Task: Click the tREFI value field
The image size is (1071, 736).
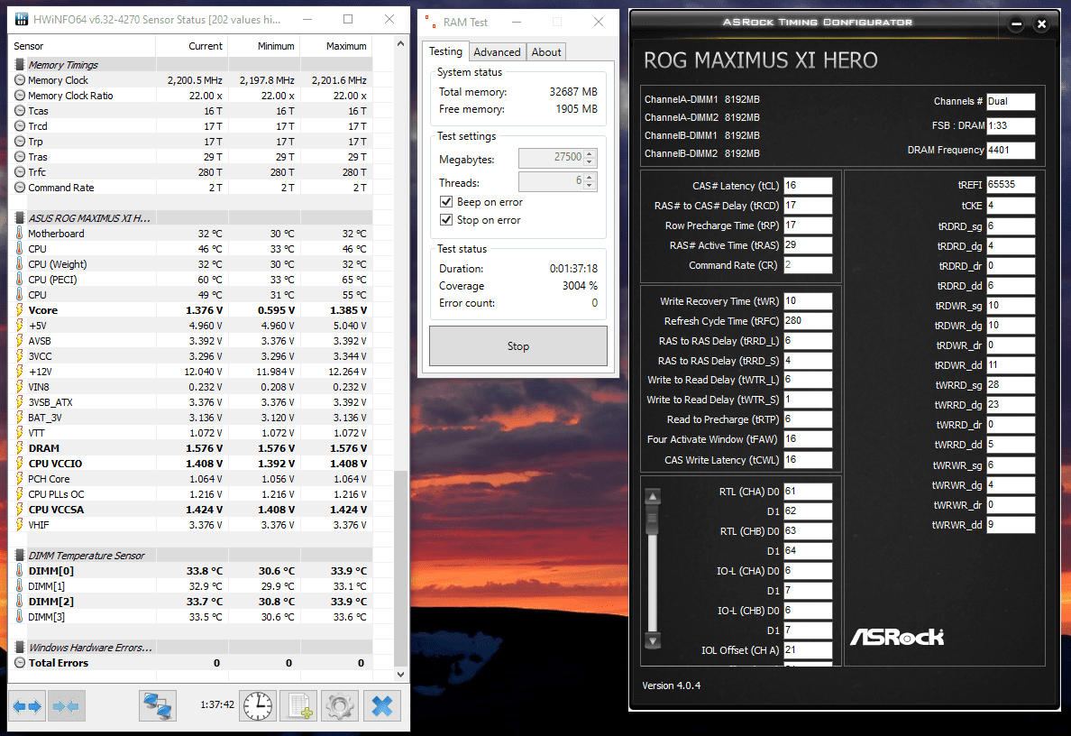Action: click(x=1011, y=185)
